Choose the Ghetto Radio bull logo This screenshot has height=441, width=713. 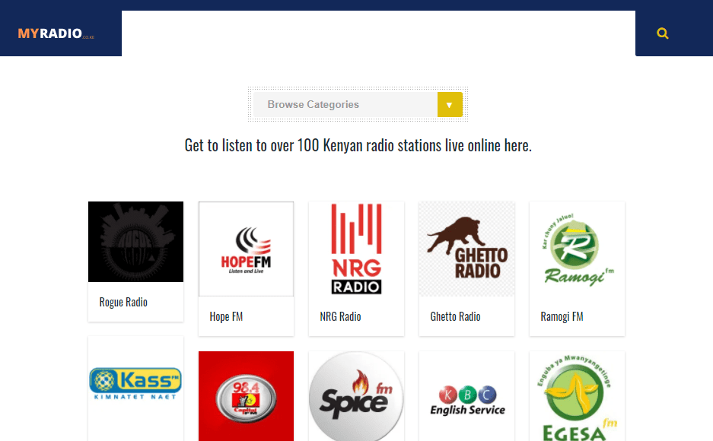coord(466,249)
